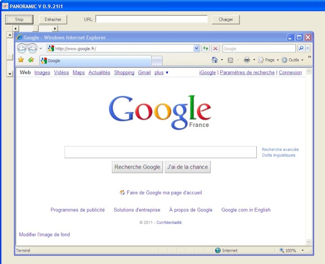Open address bar URL history dropdown
This screenshot has height=264, width=325.
tap(196, 48)
